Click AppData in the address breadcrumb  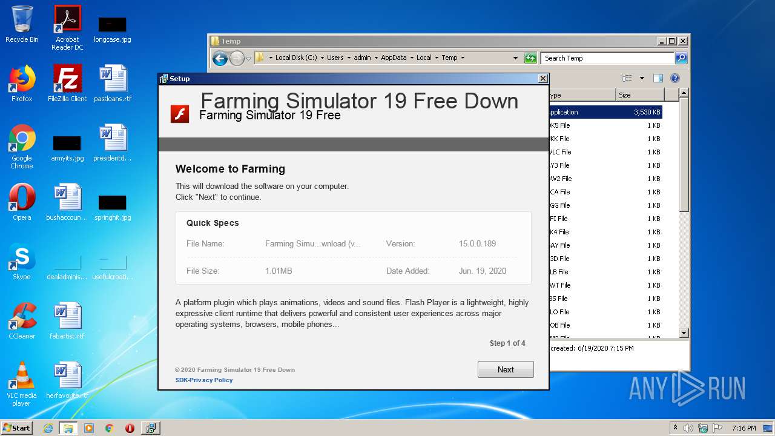pyautogui.click(x=394, y=58)
